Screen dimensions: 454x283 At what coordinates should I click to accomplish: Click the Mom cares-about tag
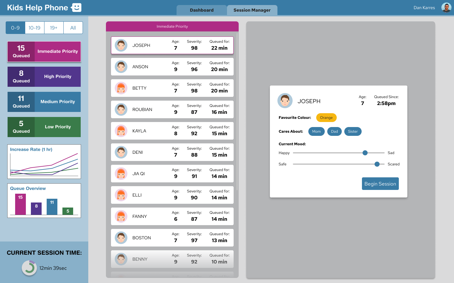point(317,131)
